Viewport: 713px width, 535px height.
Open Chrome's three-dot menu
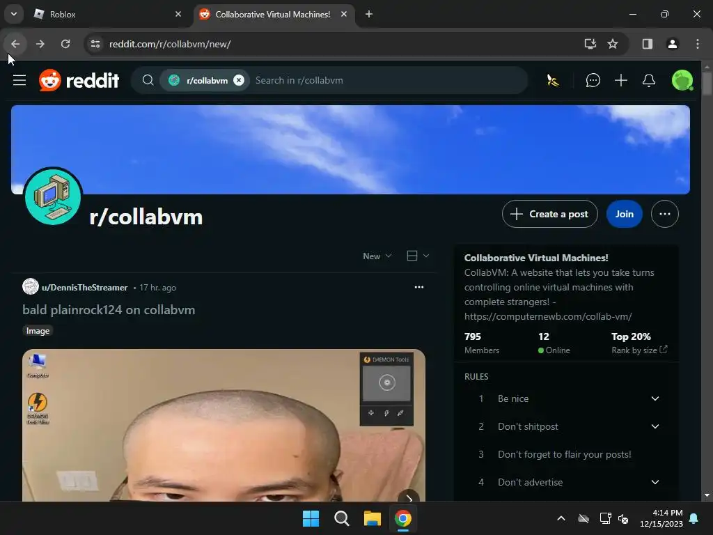(x=698, y=44)
